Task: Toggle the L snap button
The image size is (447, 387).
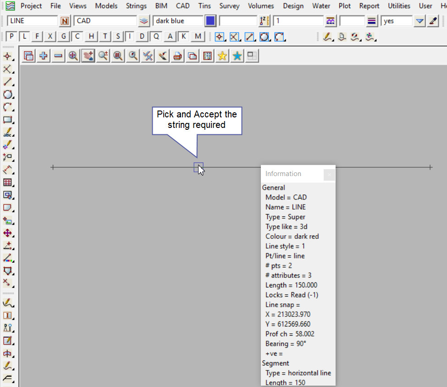Action: [25, 37]
